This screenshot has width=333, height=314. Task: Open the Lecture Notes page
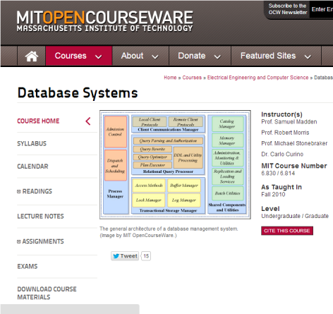[x=40, y=216]
